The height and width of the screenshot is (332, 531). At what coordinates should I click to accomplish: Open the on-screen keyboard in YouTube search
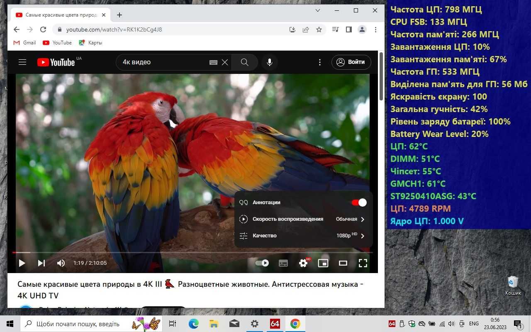tap(213, 62)
